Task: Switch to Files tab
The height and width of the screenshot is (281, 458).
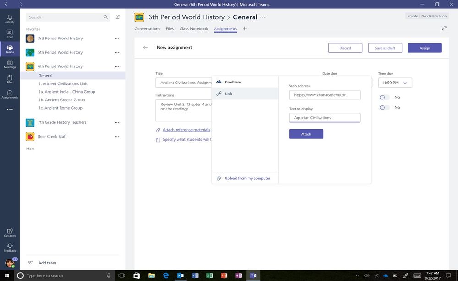Action: tap(170, 28)
